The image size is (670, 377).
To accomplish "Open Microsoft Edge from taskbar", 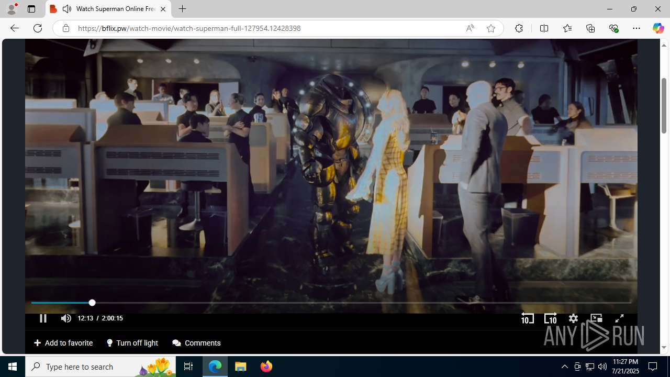I will point(215,367).
